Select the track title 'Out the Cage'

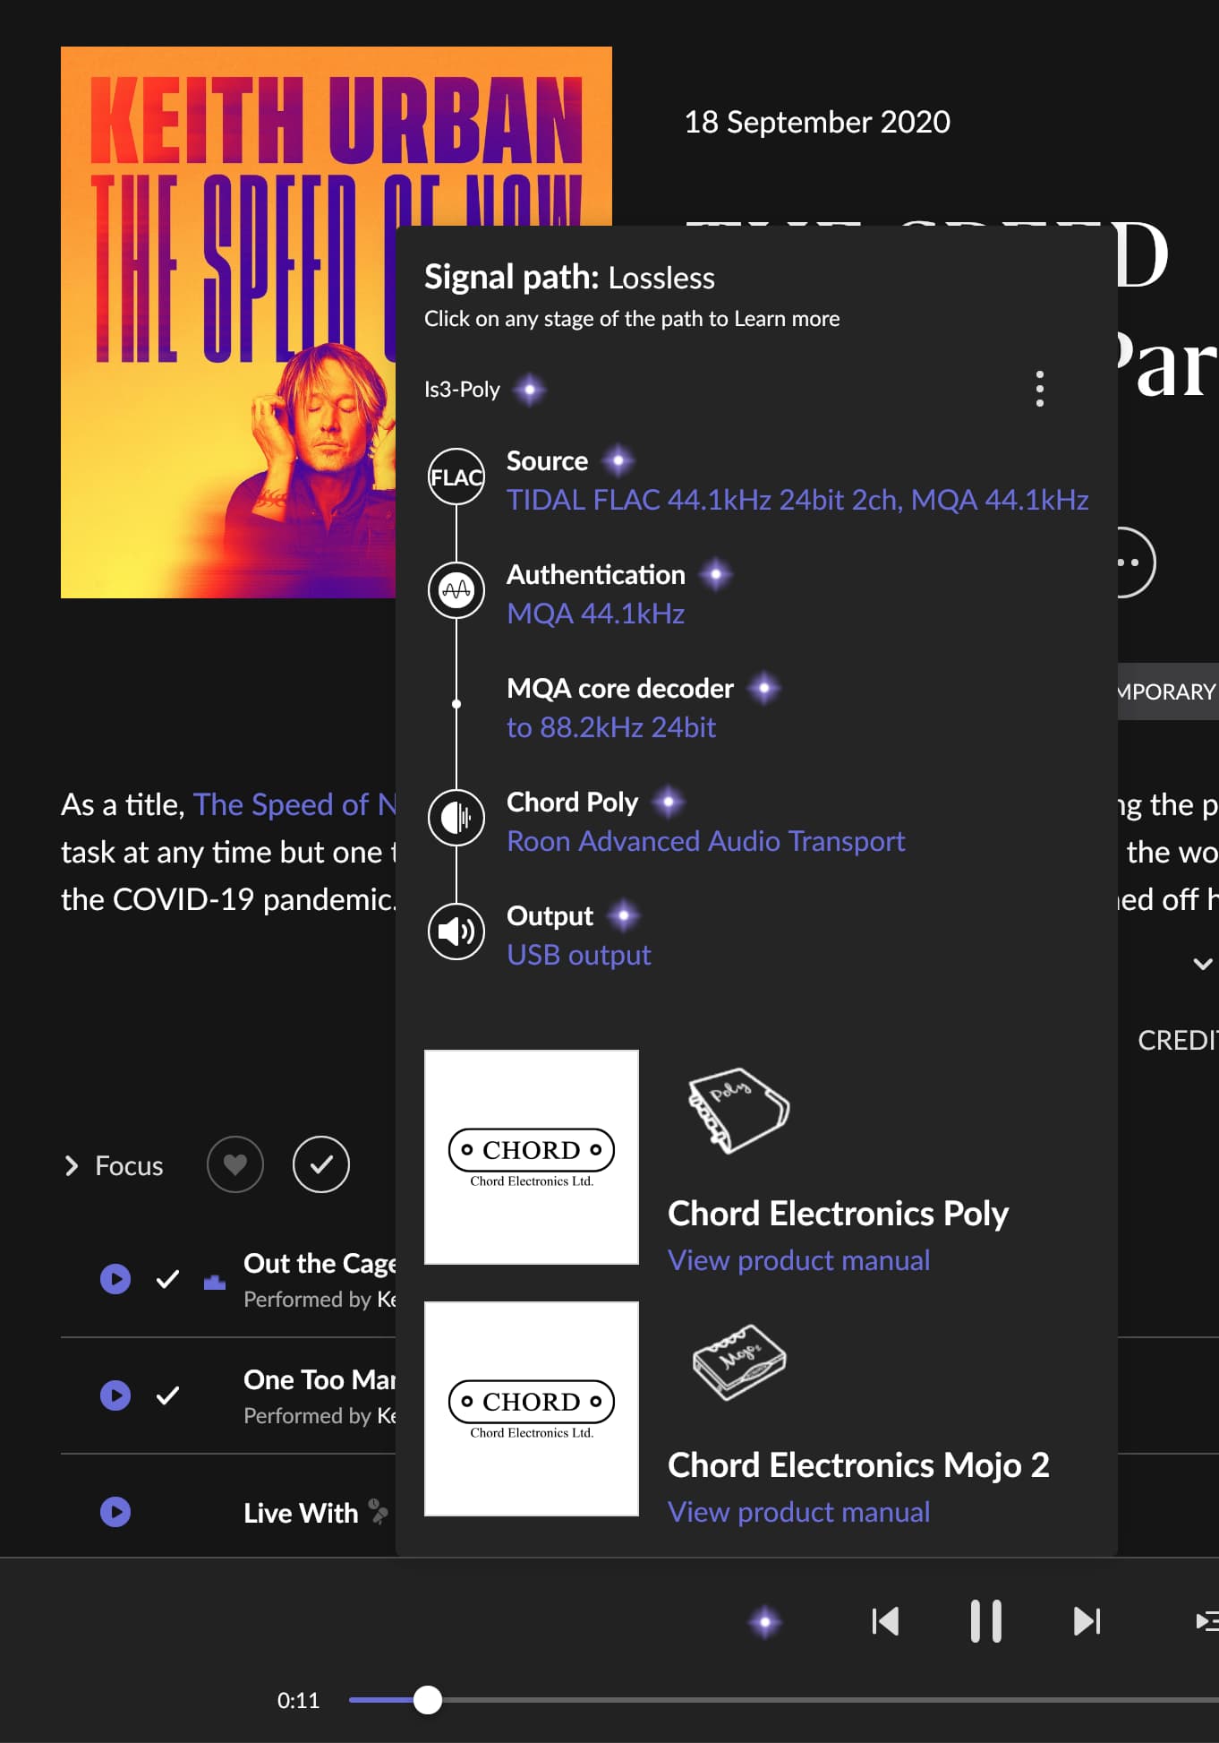click(x=320, y=1263)
